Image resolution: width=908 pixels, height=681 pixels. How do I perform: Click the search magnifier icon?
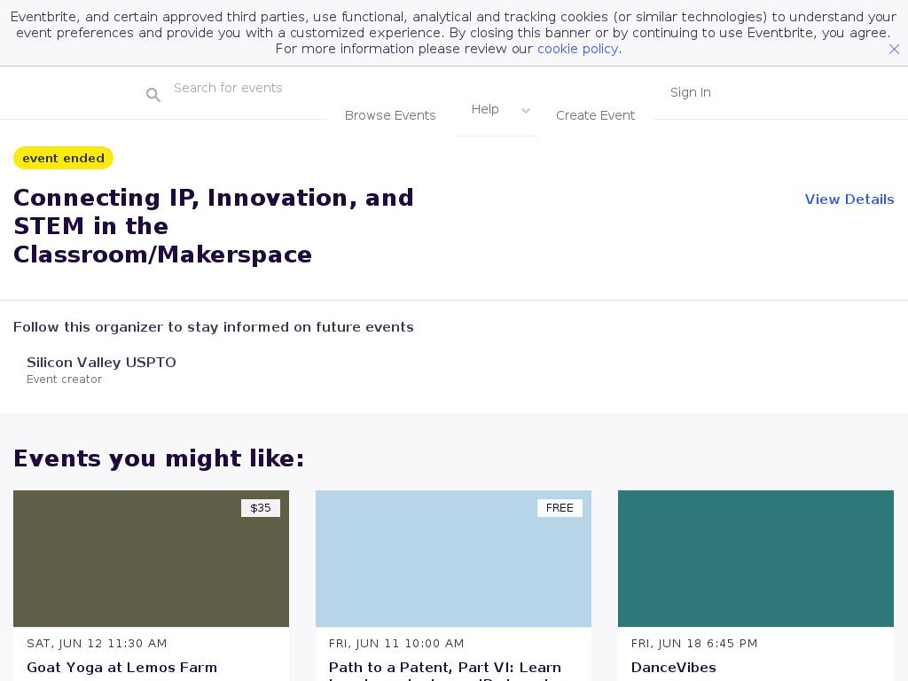(153, 95)
